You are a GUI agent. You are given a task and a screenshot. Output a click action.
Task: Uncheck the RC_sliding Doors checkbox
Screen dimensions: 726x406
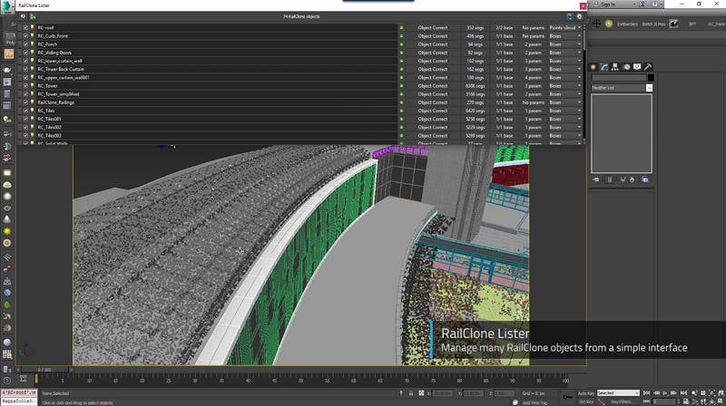coord(25,53)
